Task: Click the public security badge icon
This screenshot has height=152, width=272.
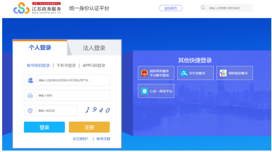Action: (x=144, y=91)
